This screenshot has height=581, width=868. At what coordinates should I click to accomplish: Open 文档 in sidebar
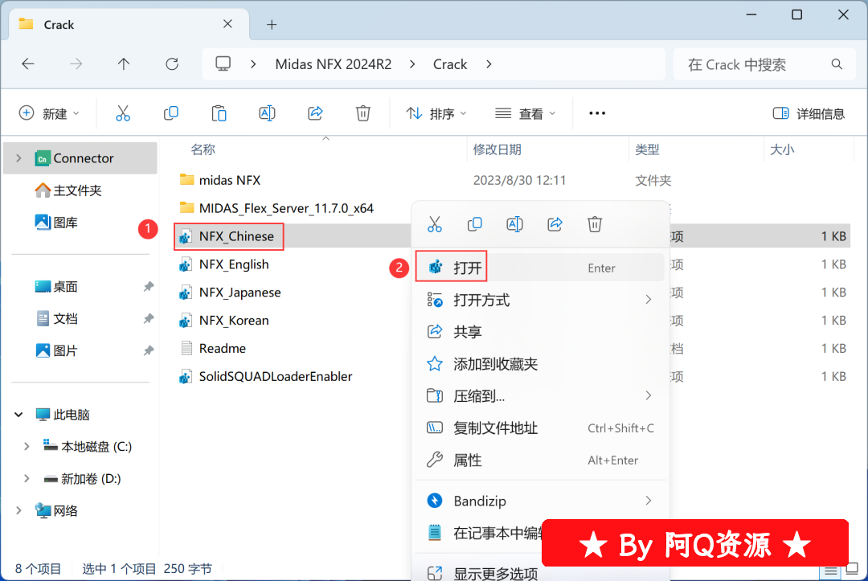tap(57, 319)
